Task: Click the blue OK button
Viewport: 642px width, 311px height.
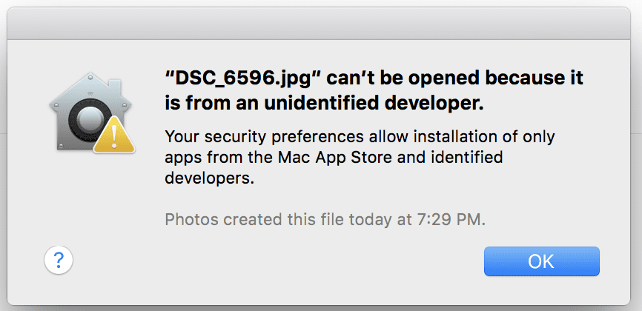Action: coord(542,261)
